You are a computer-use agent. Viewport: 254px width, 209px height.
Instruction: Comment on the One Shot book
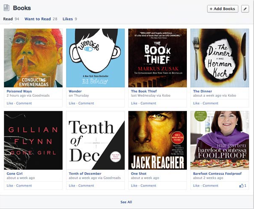148,186
